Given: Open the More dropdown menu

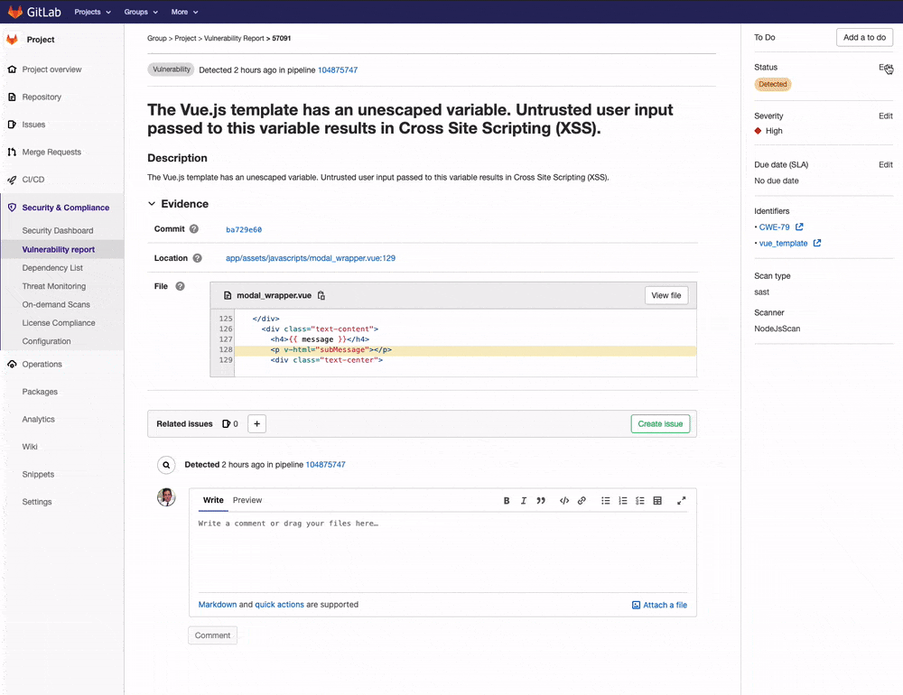Looking at the screenshot, I should tap(184, 12).
